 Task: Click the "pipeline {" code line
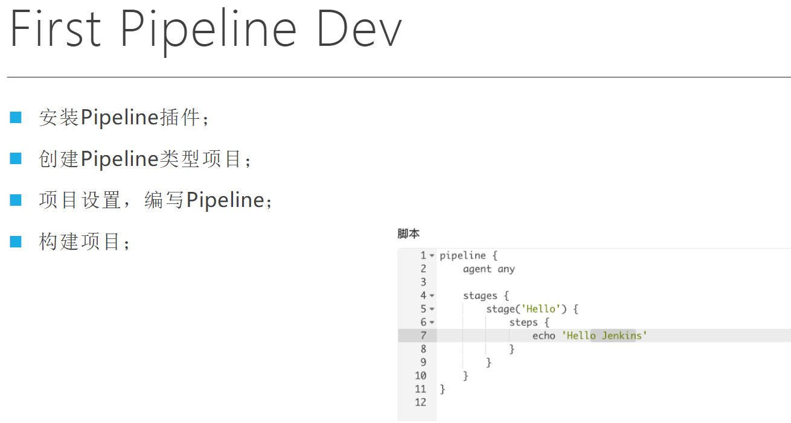469,256
